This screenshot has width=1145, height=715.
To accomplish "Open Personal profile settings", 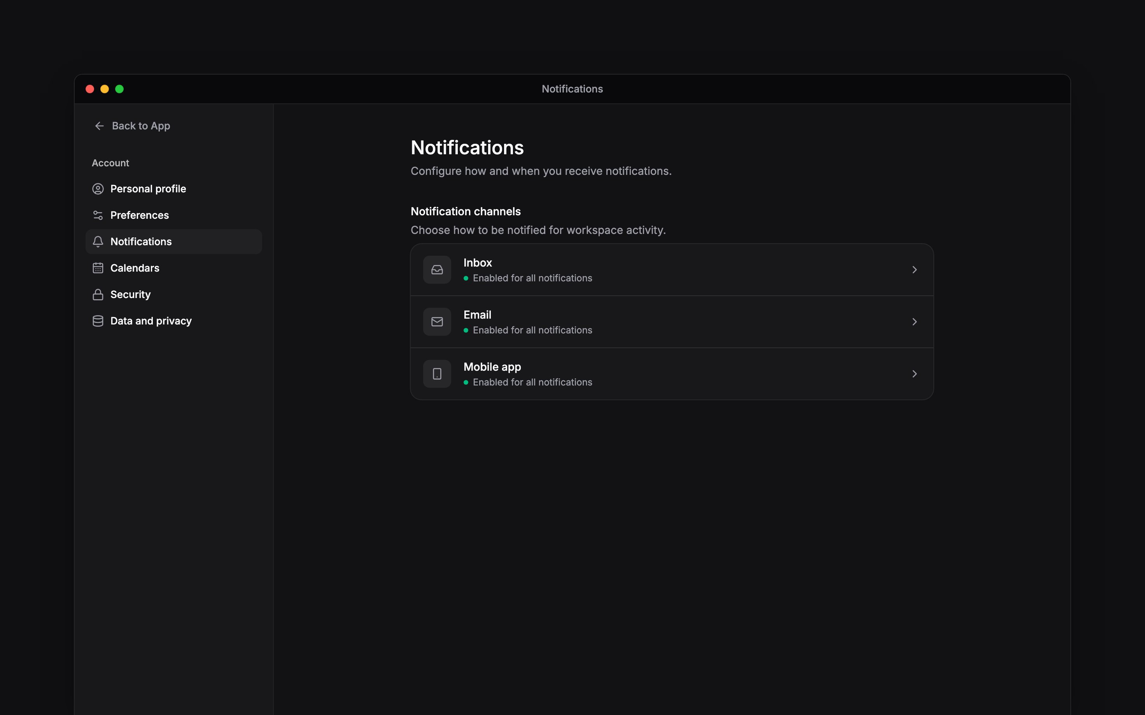I will click(173, 189).
